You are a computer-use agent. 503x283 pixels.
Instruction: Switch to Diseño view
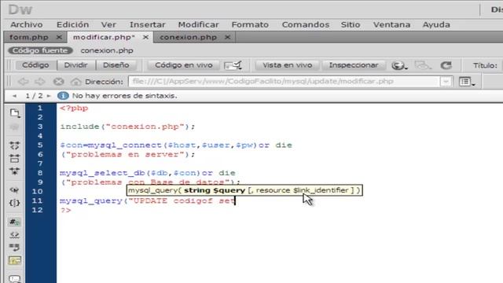click(116, 65)
